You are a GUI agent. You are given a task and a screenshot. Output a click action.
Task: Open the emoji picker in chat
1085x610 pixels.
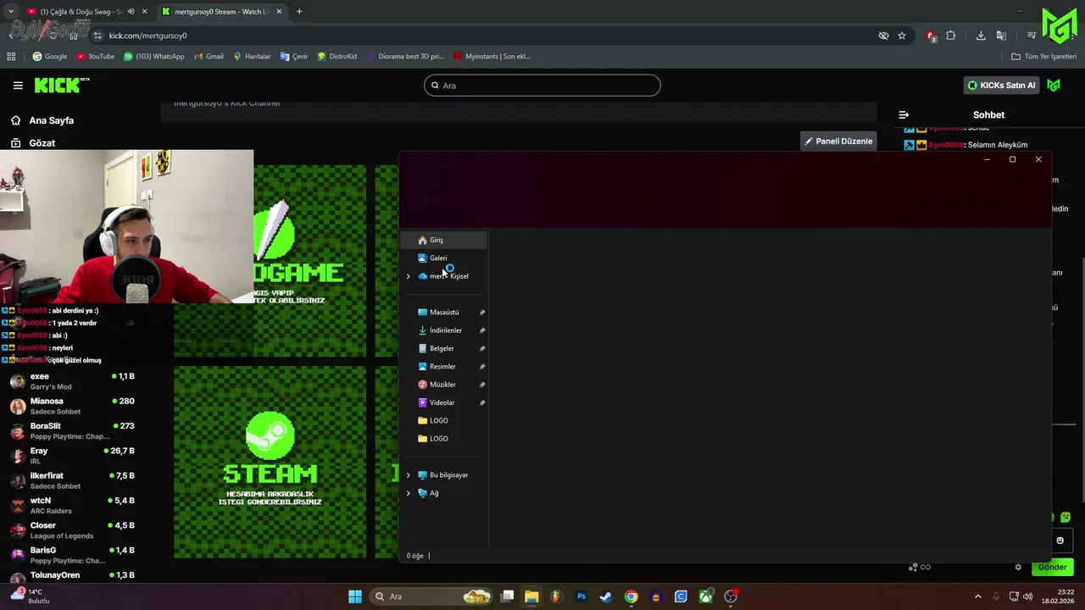click(1060, 541)
